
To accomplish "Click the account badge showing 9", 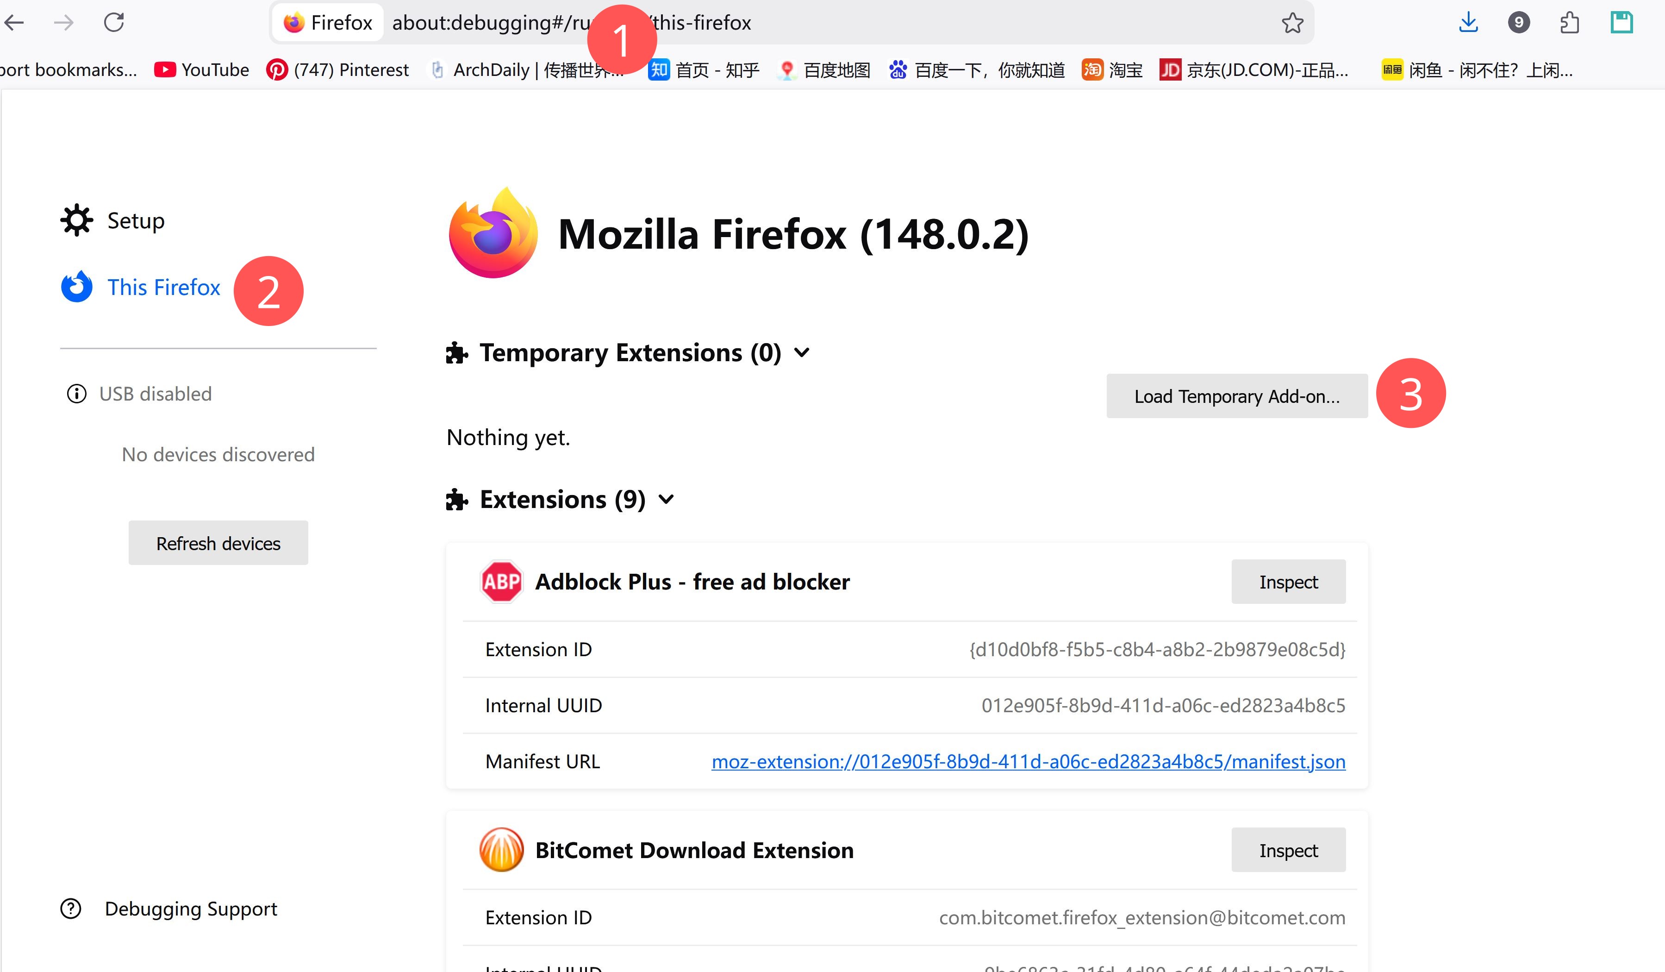I will pos(1519,23).
